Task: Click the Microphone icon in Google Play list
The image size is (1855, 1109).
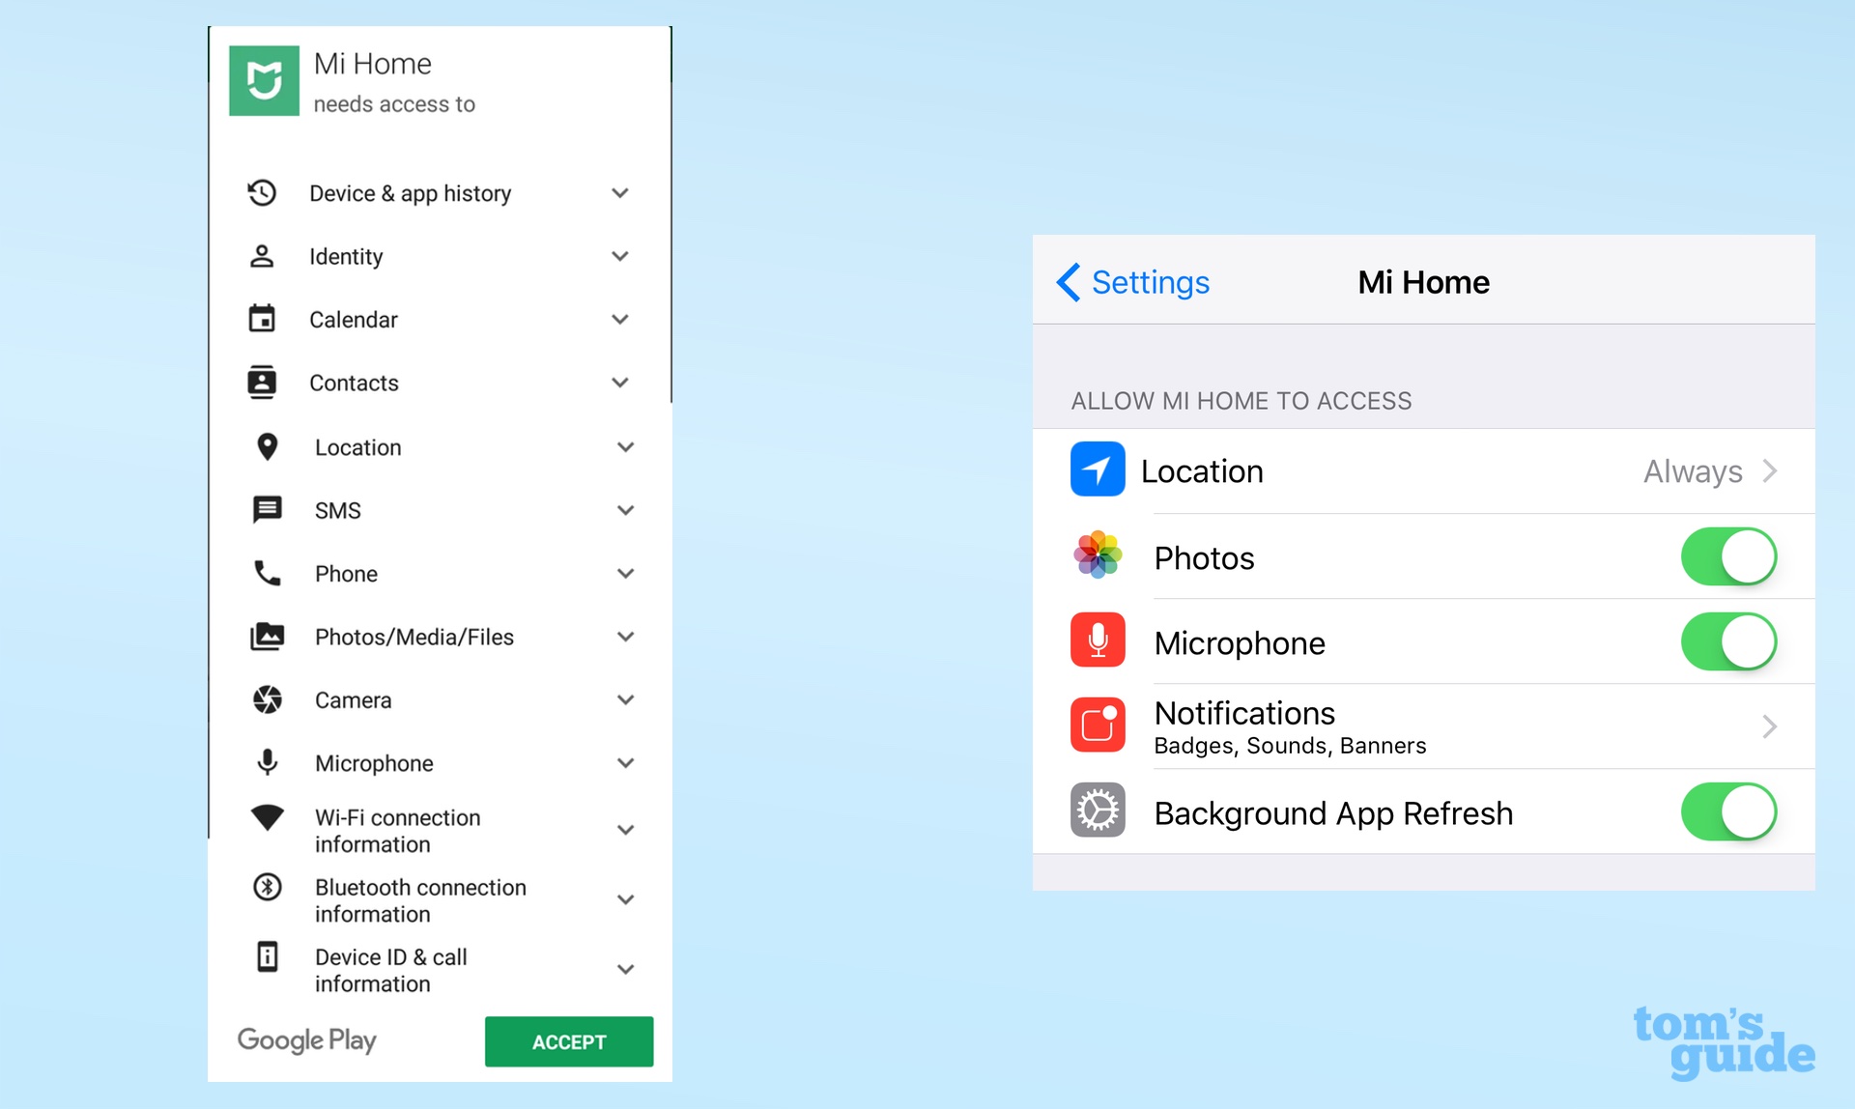Action: click(268, 763)
